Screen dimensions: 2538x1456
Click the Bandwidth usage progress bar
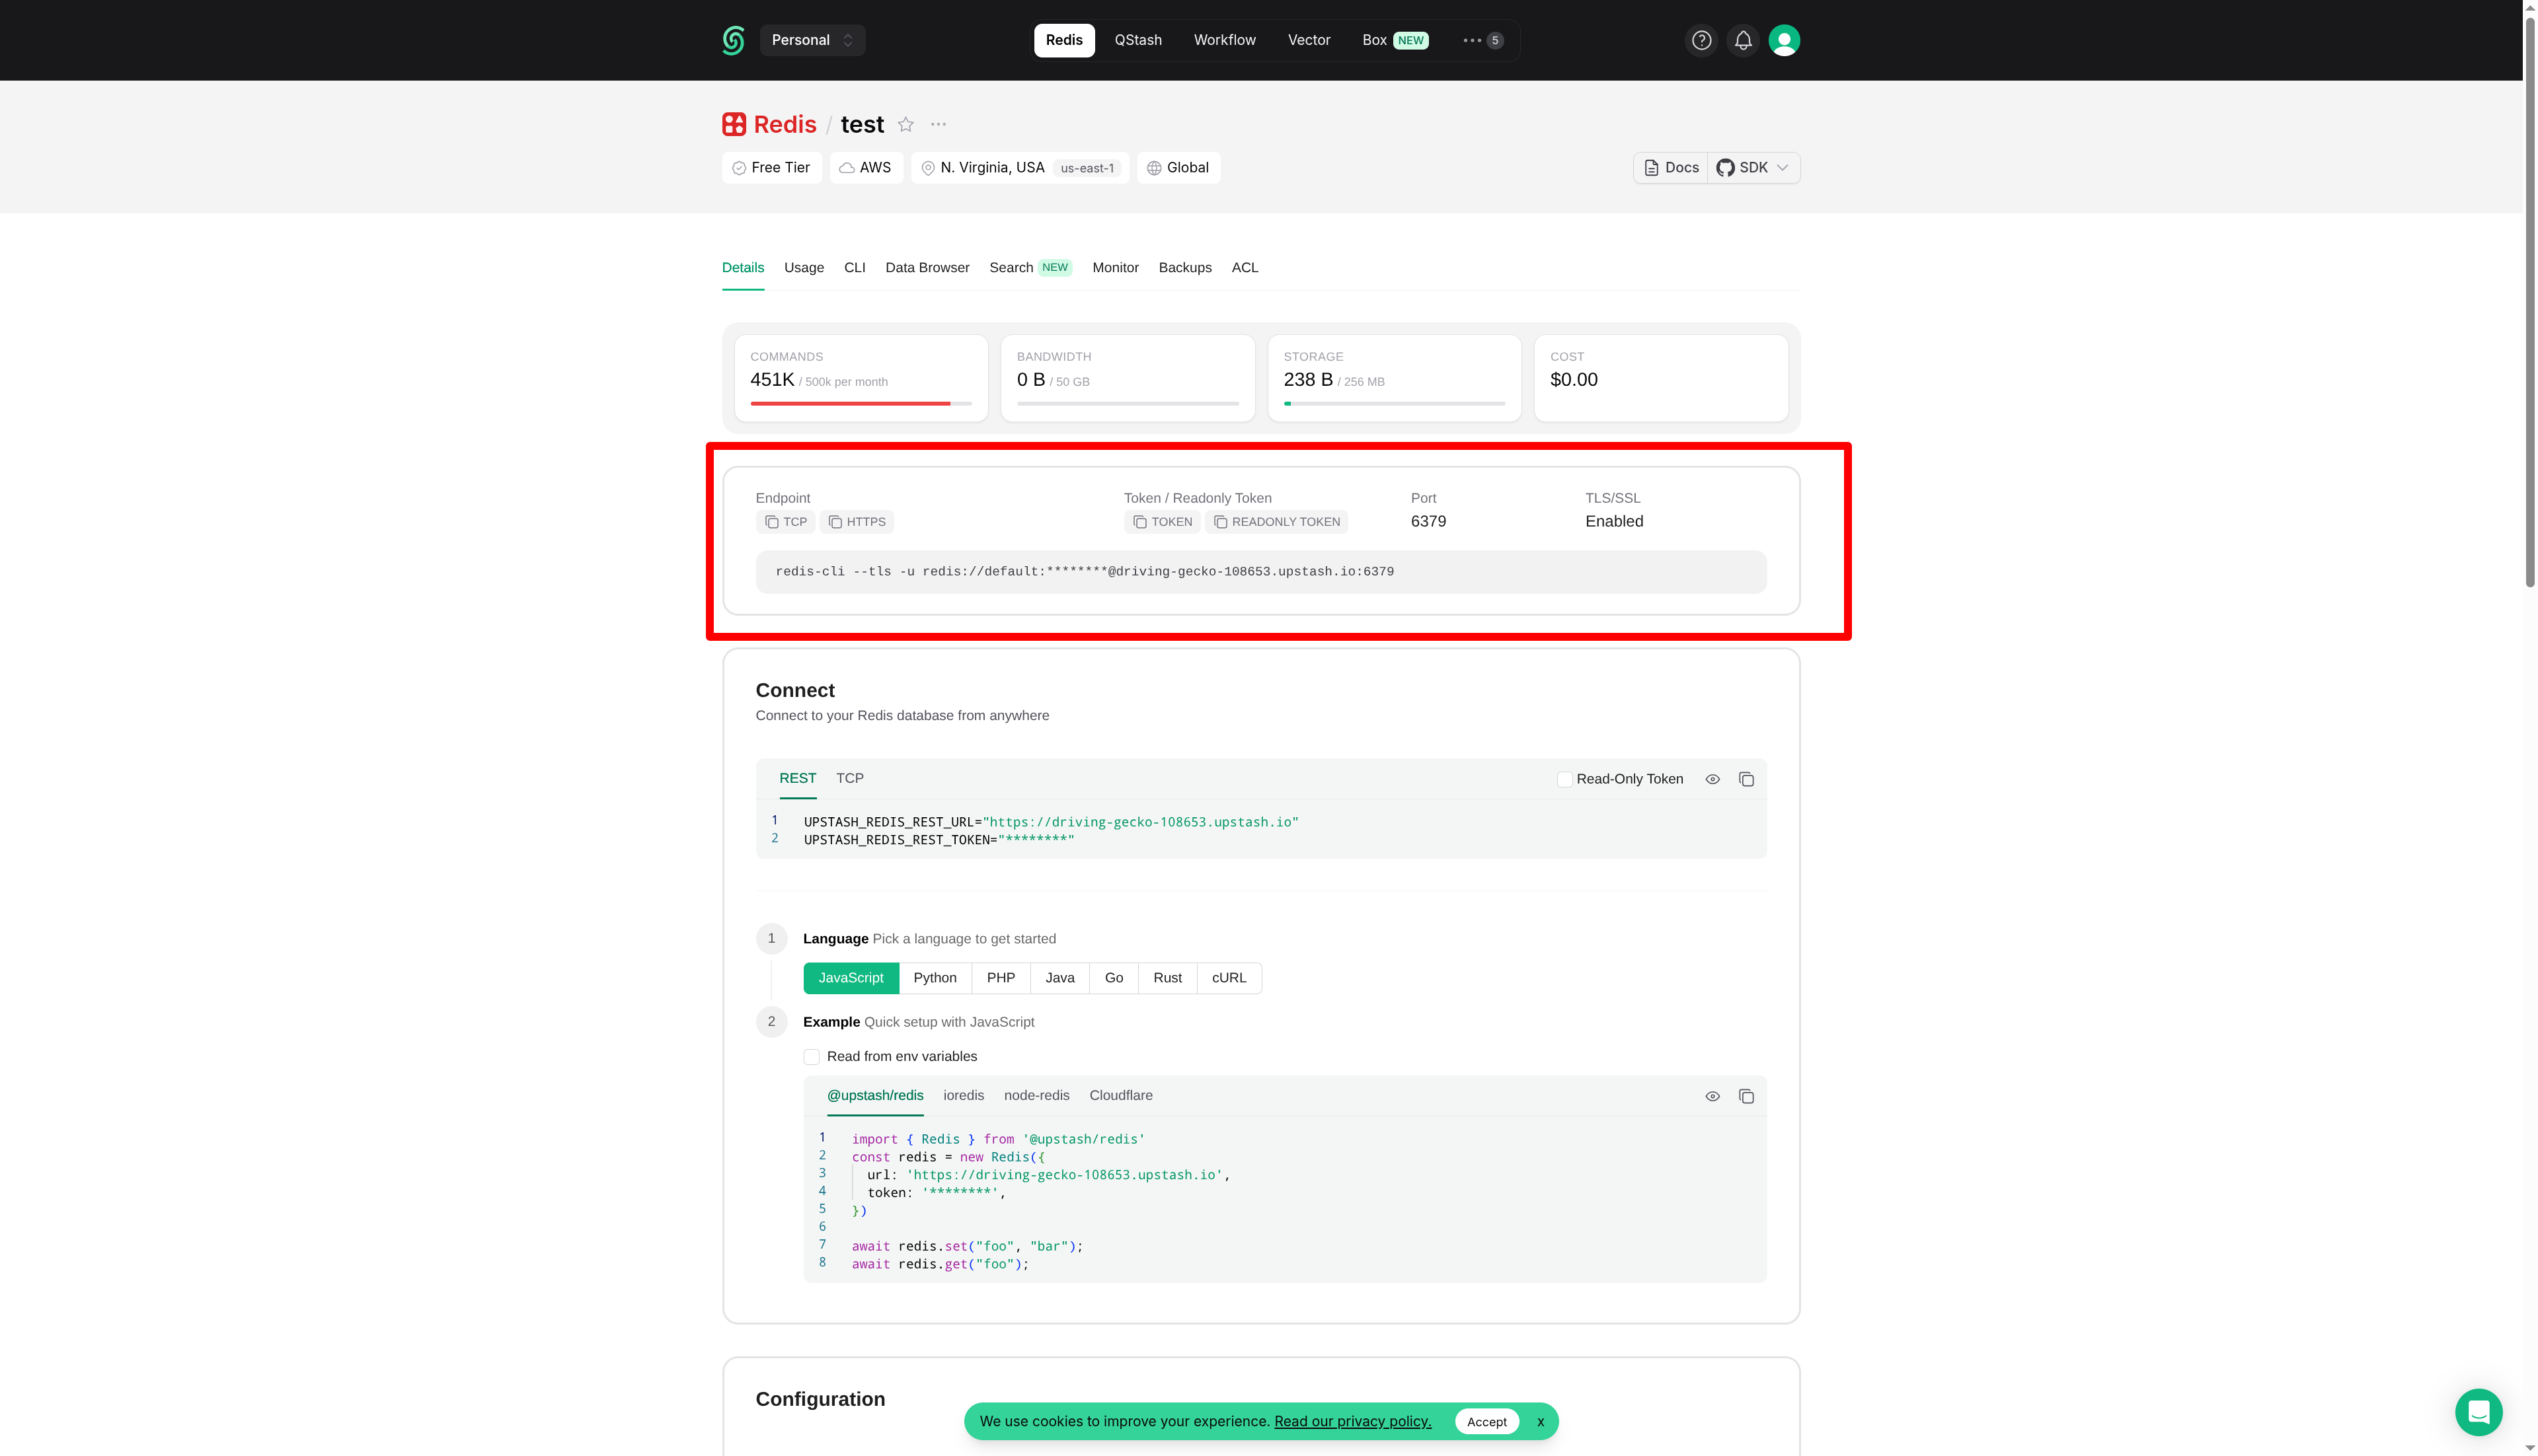pos(1128,404)
